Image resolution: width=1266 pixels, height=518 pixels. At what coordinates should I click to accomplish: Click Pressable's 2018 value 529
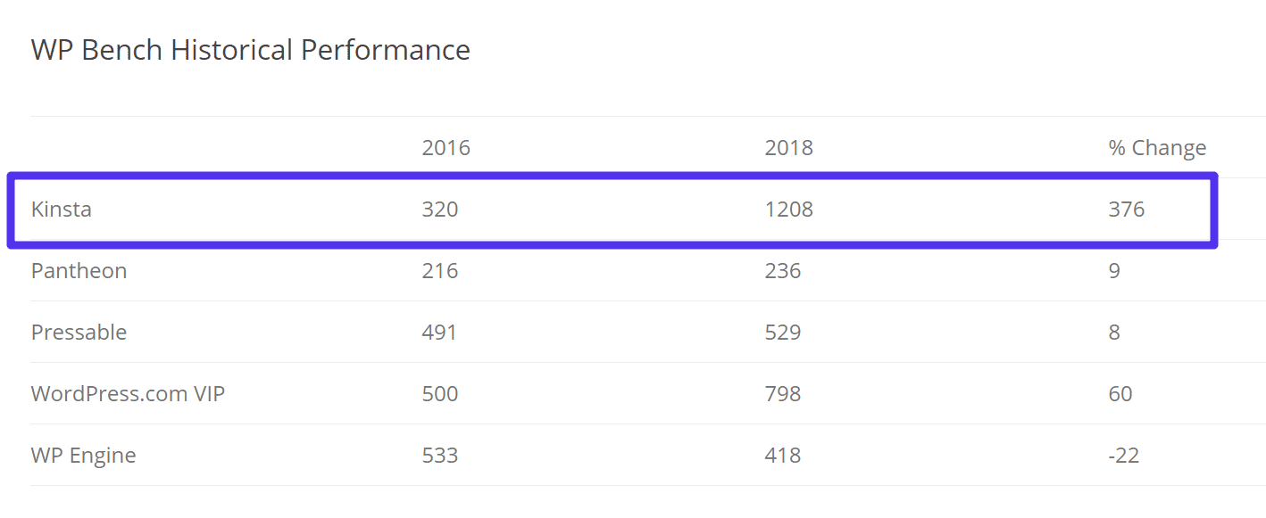782,333
